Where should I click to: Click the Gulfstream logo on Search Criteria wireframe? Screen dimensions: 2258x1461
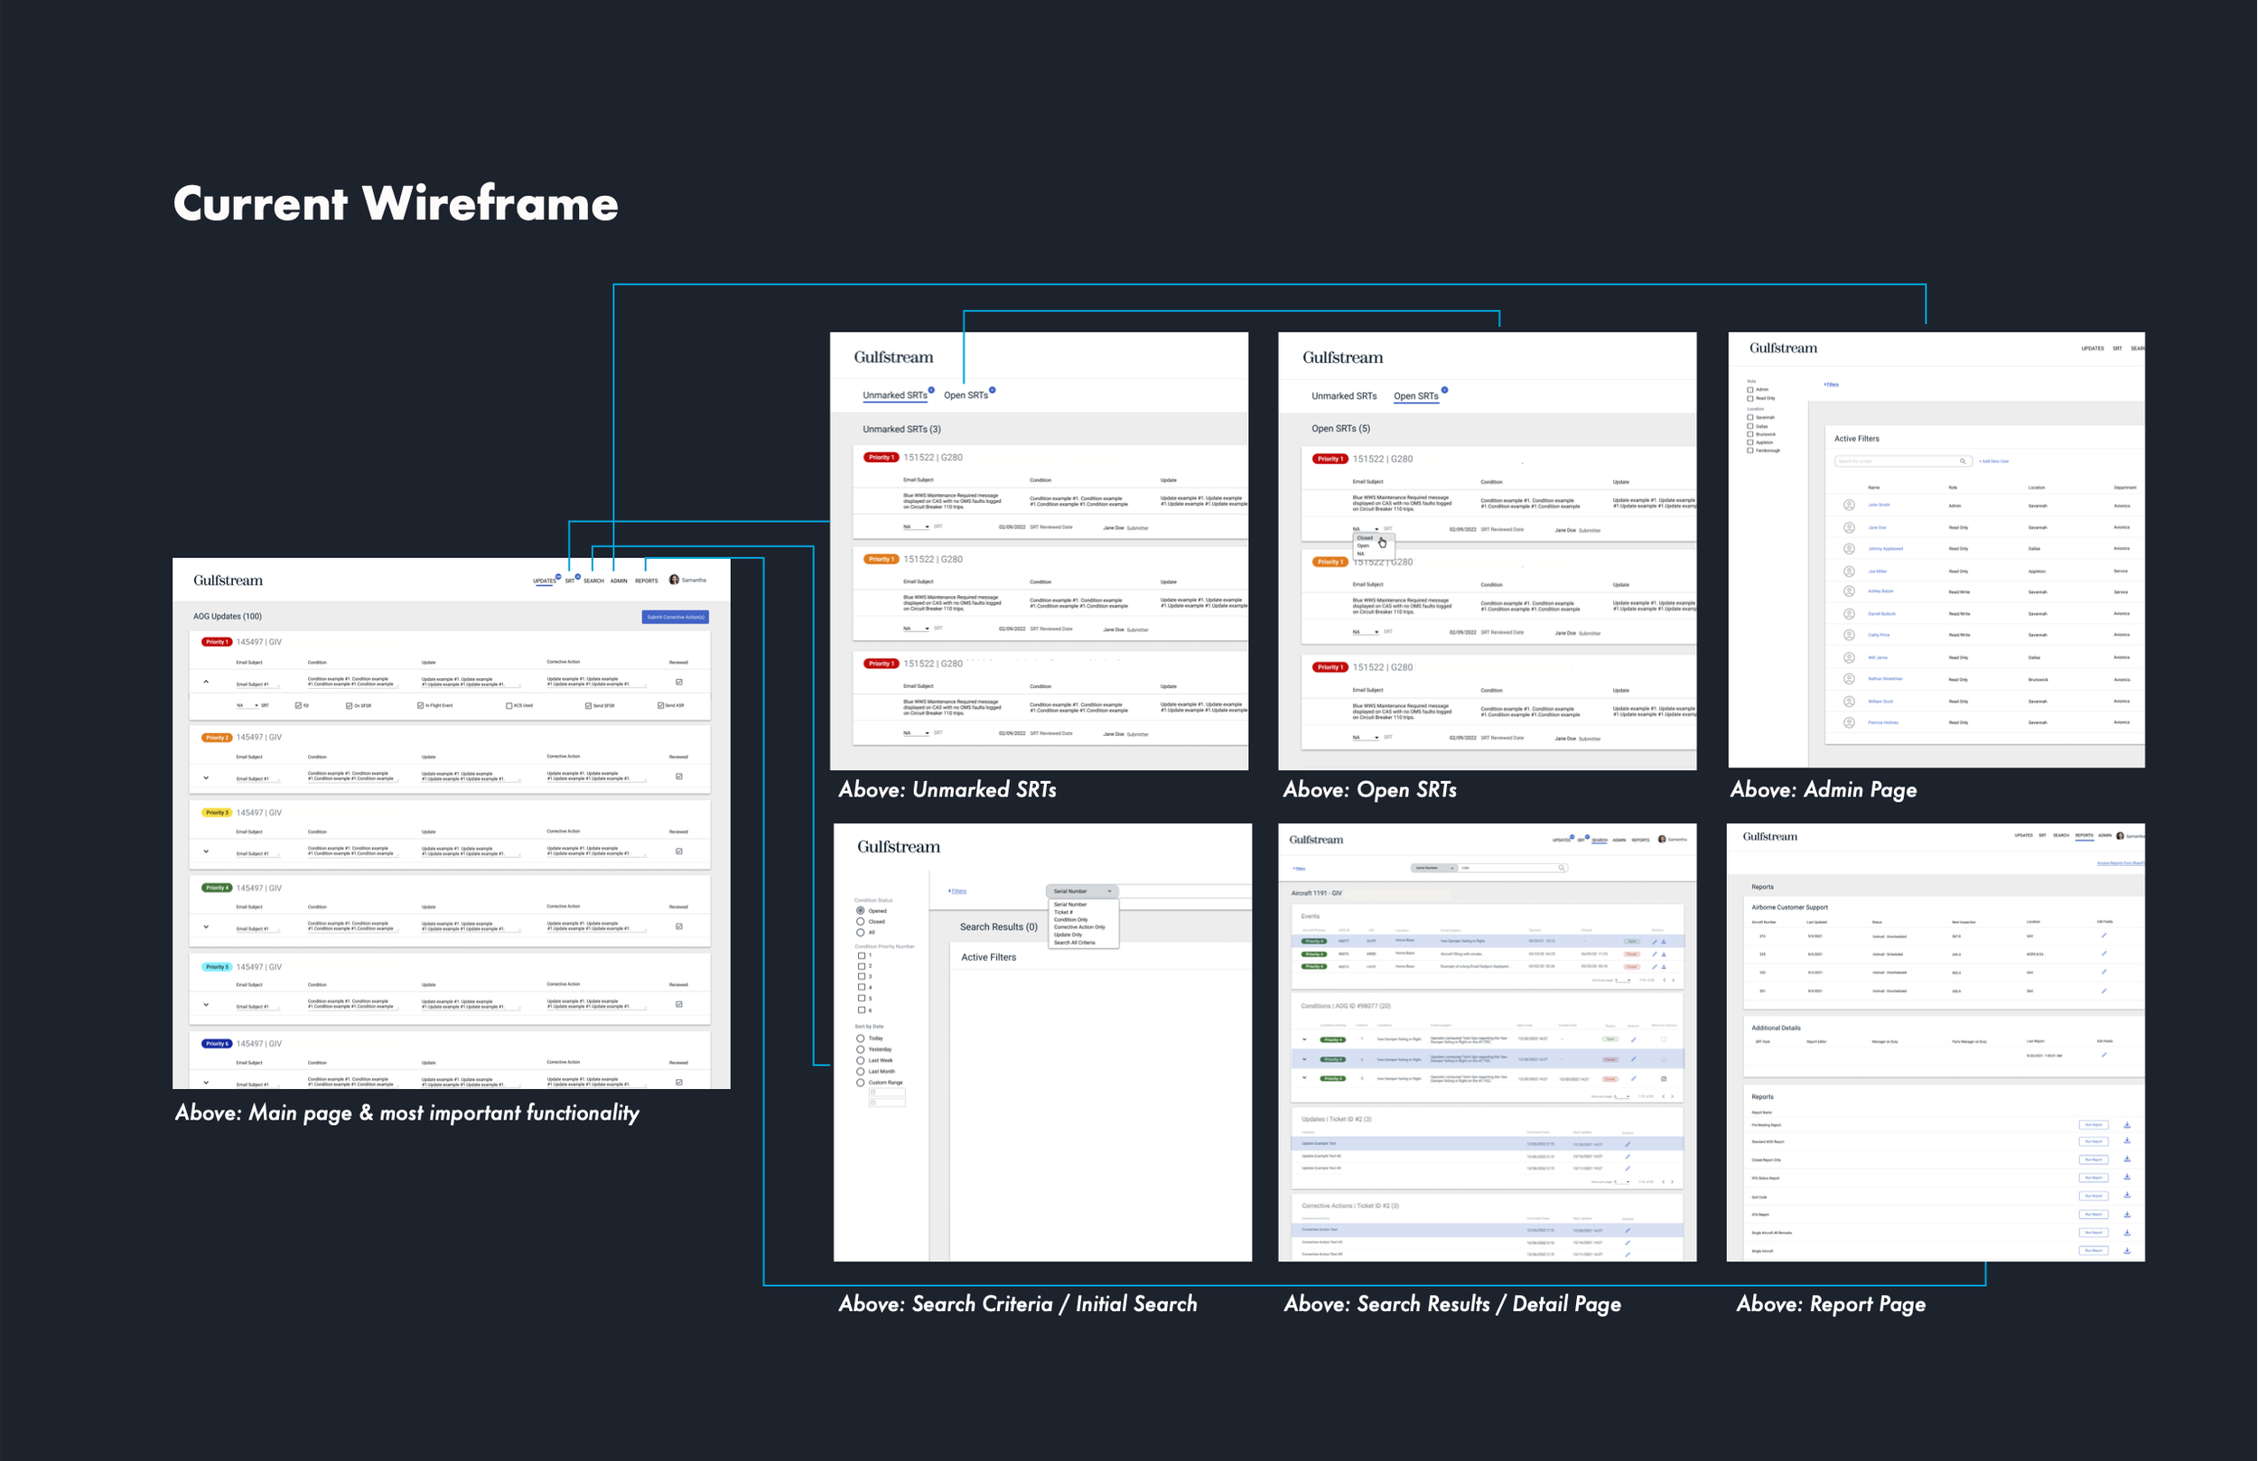coord(899,847)
